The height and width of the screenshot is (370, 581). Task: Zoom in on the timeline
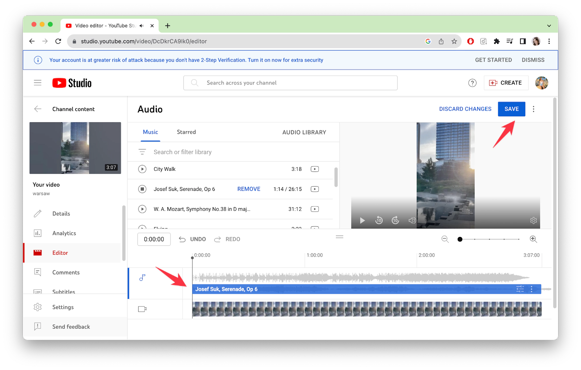click(533, 239)
